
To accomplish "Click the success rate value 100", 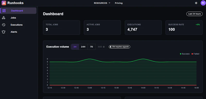I will 171,29.
